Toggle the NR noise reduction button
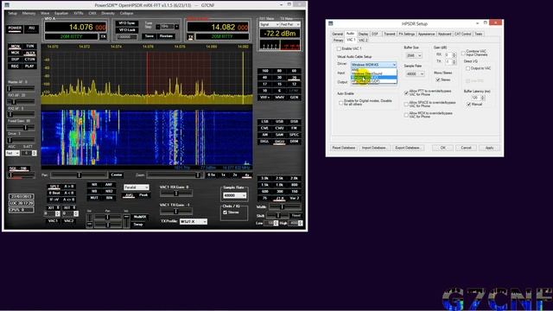Screen dimensions: 553x311 click(94, 185)
